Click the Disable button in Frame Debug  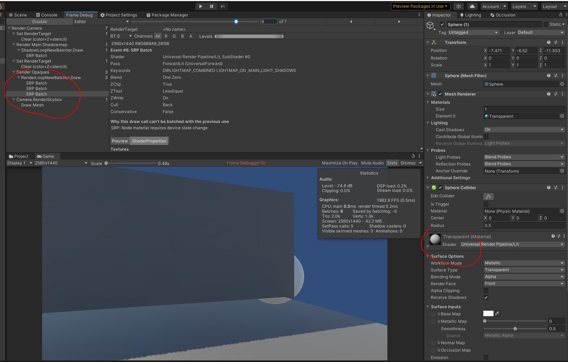pyautogui.click(x=39, y=21)
